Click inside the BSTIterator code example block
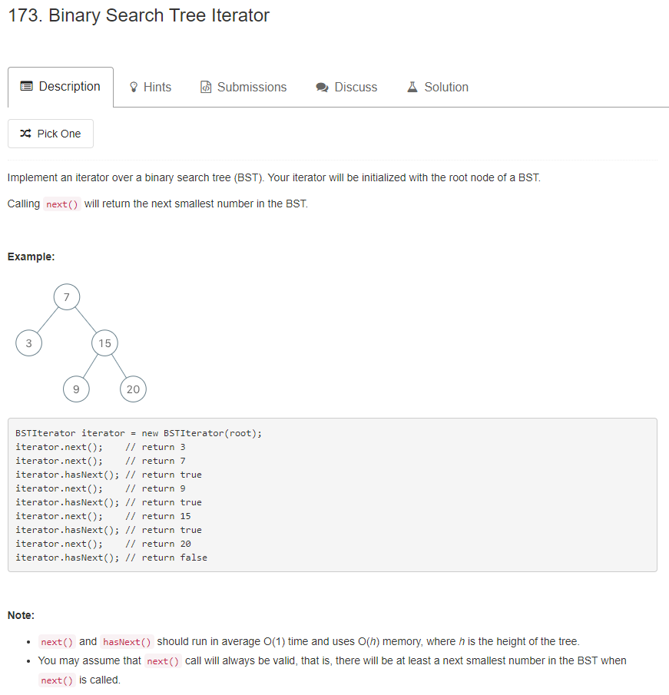The width and height of the screenshot is (669, 695). click(333, 495)
